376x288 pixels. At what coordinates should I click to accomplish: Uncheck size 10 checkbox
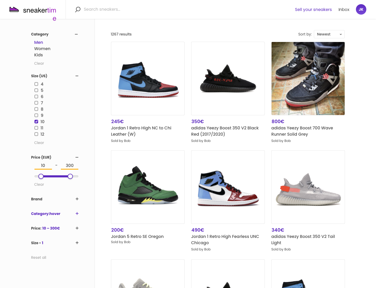pos(36,122)
